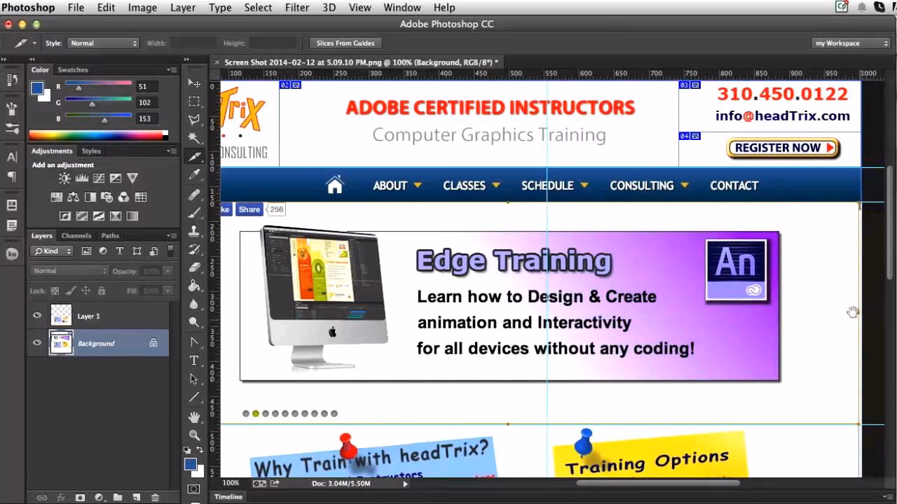Switch to the Channels tab
Viewport: 897px width, 504px height.
coord(76,236)
